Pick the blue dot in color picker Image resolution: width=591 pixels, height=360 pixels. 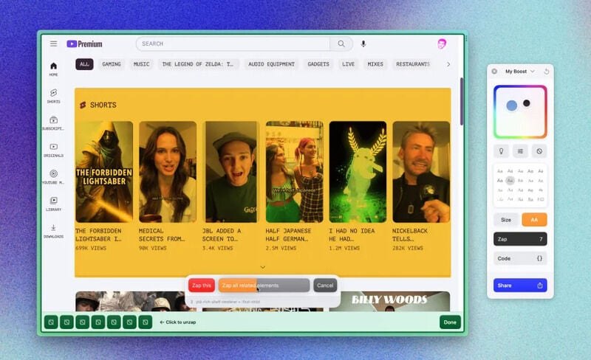tap(512, 105)
